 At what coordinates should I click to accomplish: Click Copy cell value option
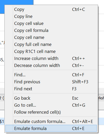point(51,23)
